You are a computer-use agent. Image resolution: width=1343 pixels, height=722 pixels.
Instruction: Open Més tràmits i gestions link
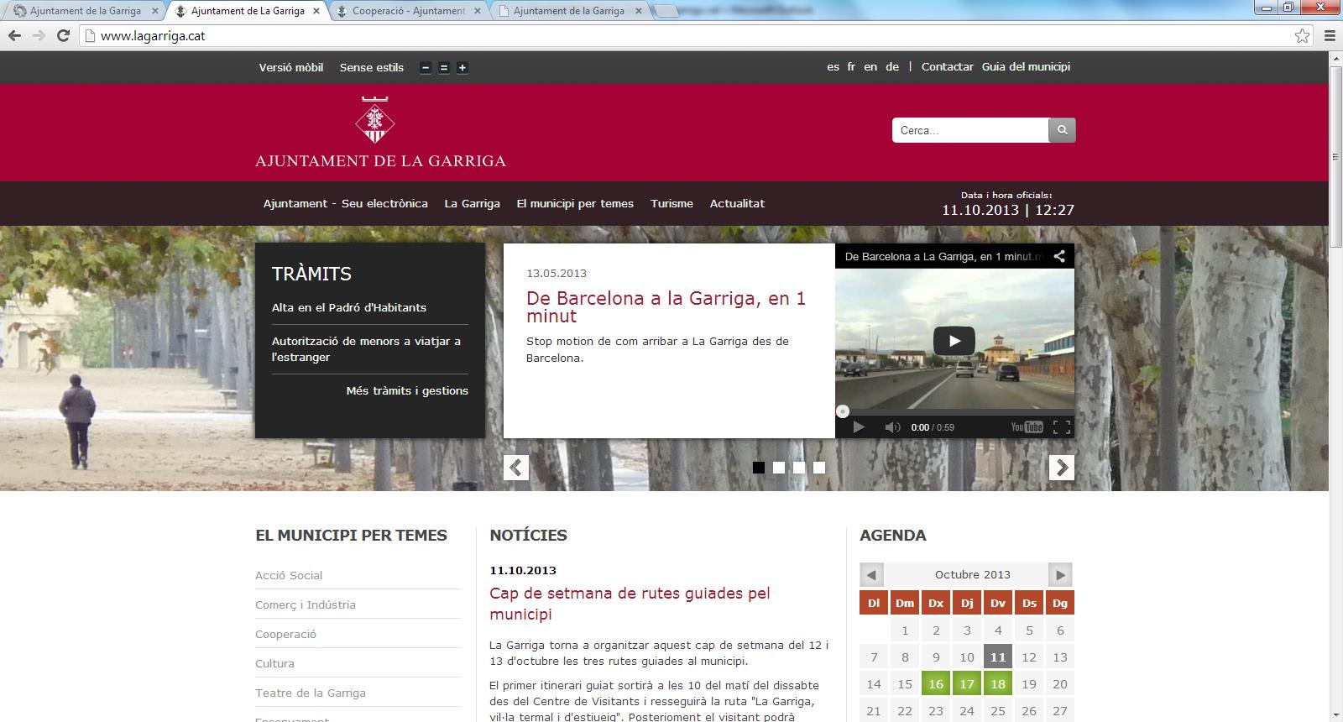(407, 390)
